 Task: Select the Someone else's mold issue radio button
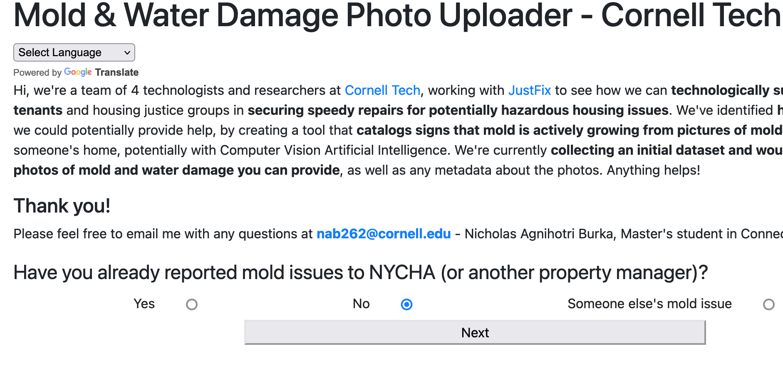pos(768,304)
